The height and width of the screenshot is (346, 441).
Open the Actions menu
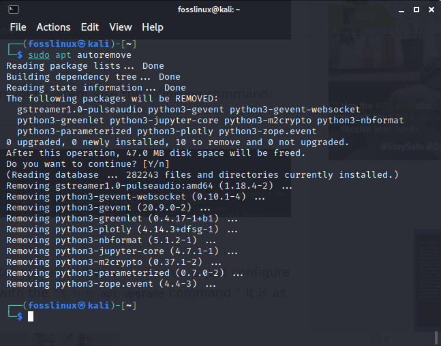(x=53, y=27)
